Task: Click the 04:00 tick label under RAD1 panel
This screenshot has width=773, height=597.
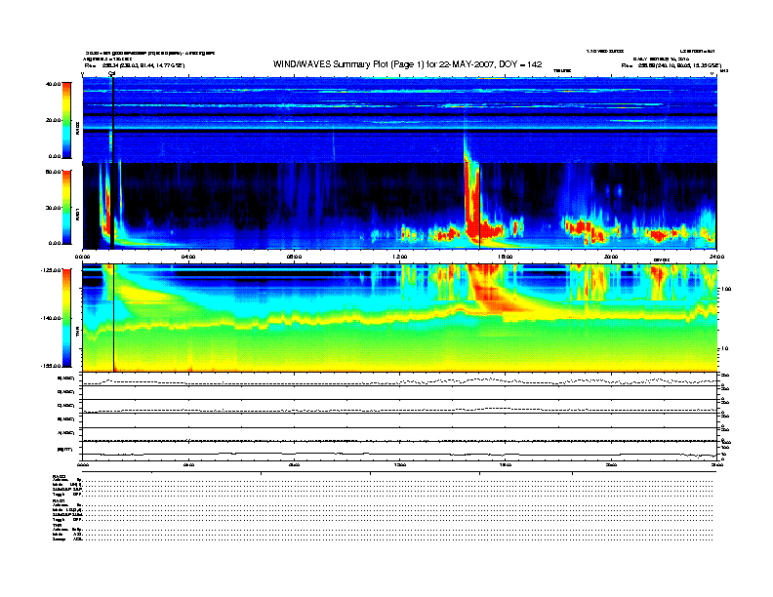Action: click(x=188, y=257)
